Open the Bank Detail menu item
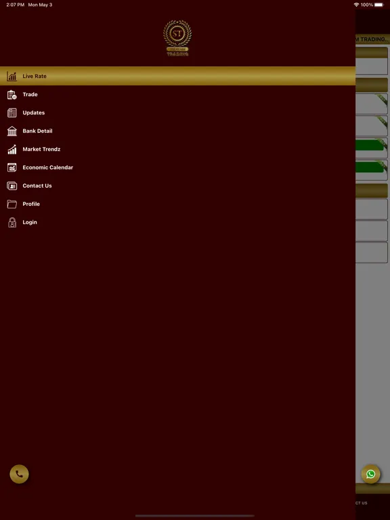The image size is (390, 520). click(x=178, y=131)
